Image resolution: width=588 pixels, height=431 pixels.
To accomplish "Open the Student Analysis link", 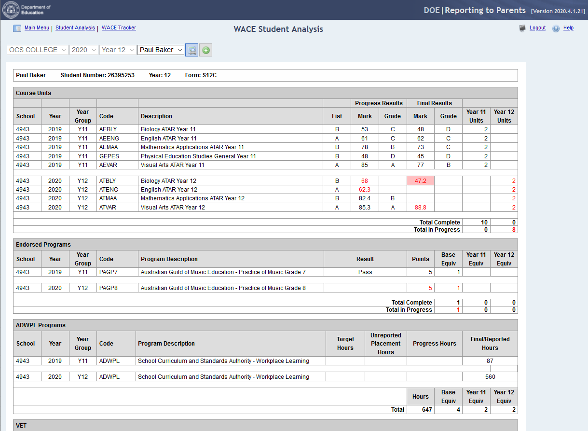I will tap(75, 28).
